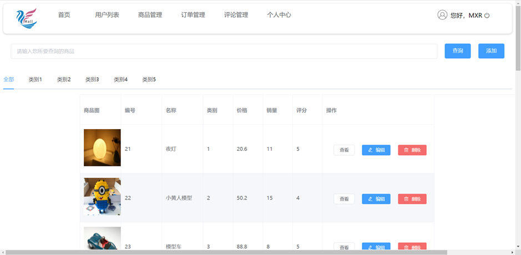Image resolution: width=521 pixels, height=255 pixels.
Task: Click the power logout icon beside MXR
Action: point(487,16)
